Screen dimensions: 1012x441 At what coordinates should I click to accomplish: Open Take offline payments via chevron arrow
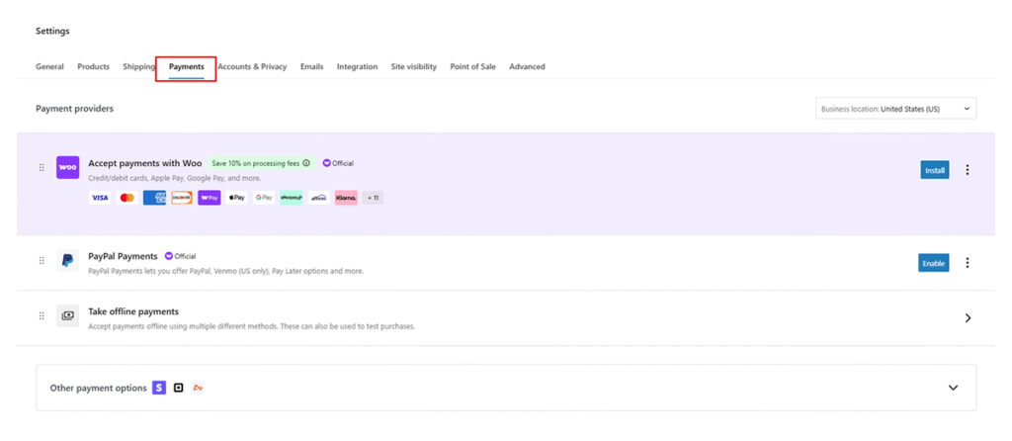[967, 318]
